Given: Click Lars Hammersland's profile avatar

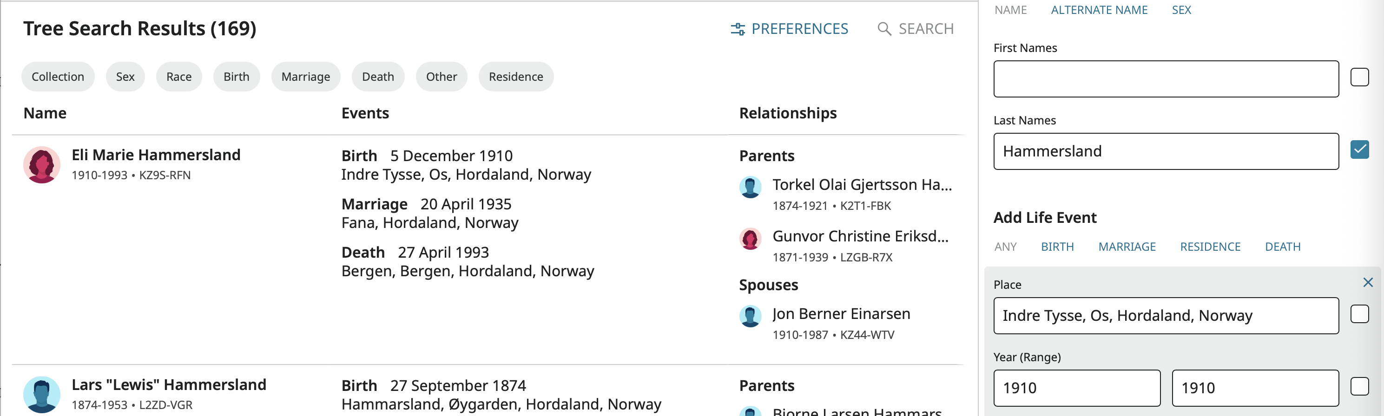Looking at the screenshot, I should pyautogui.click(x=42, y=392).
